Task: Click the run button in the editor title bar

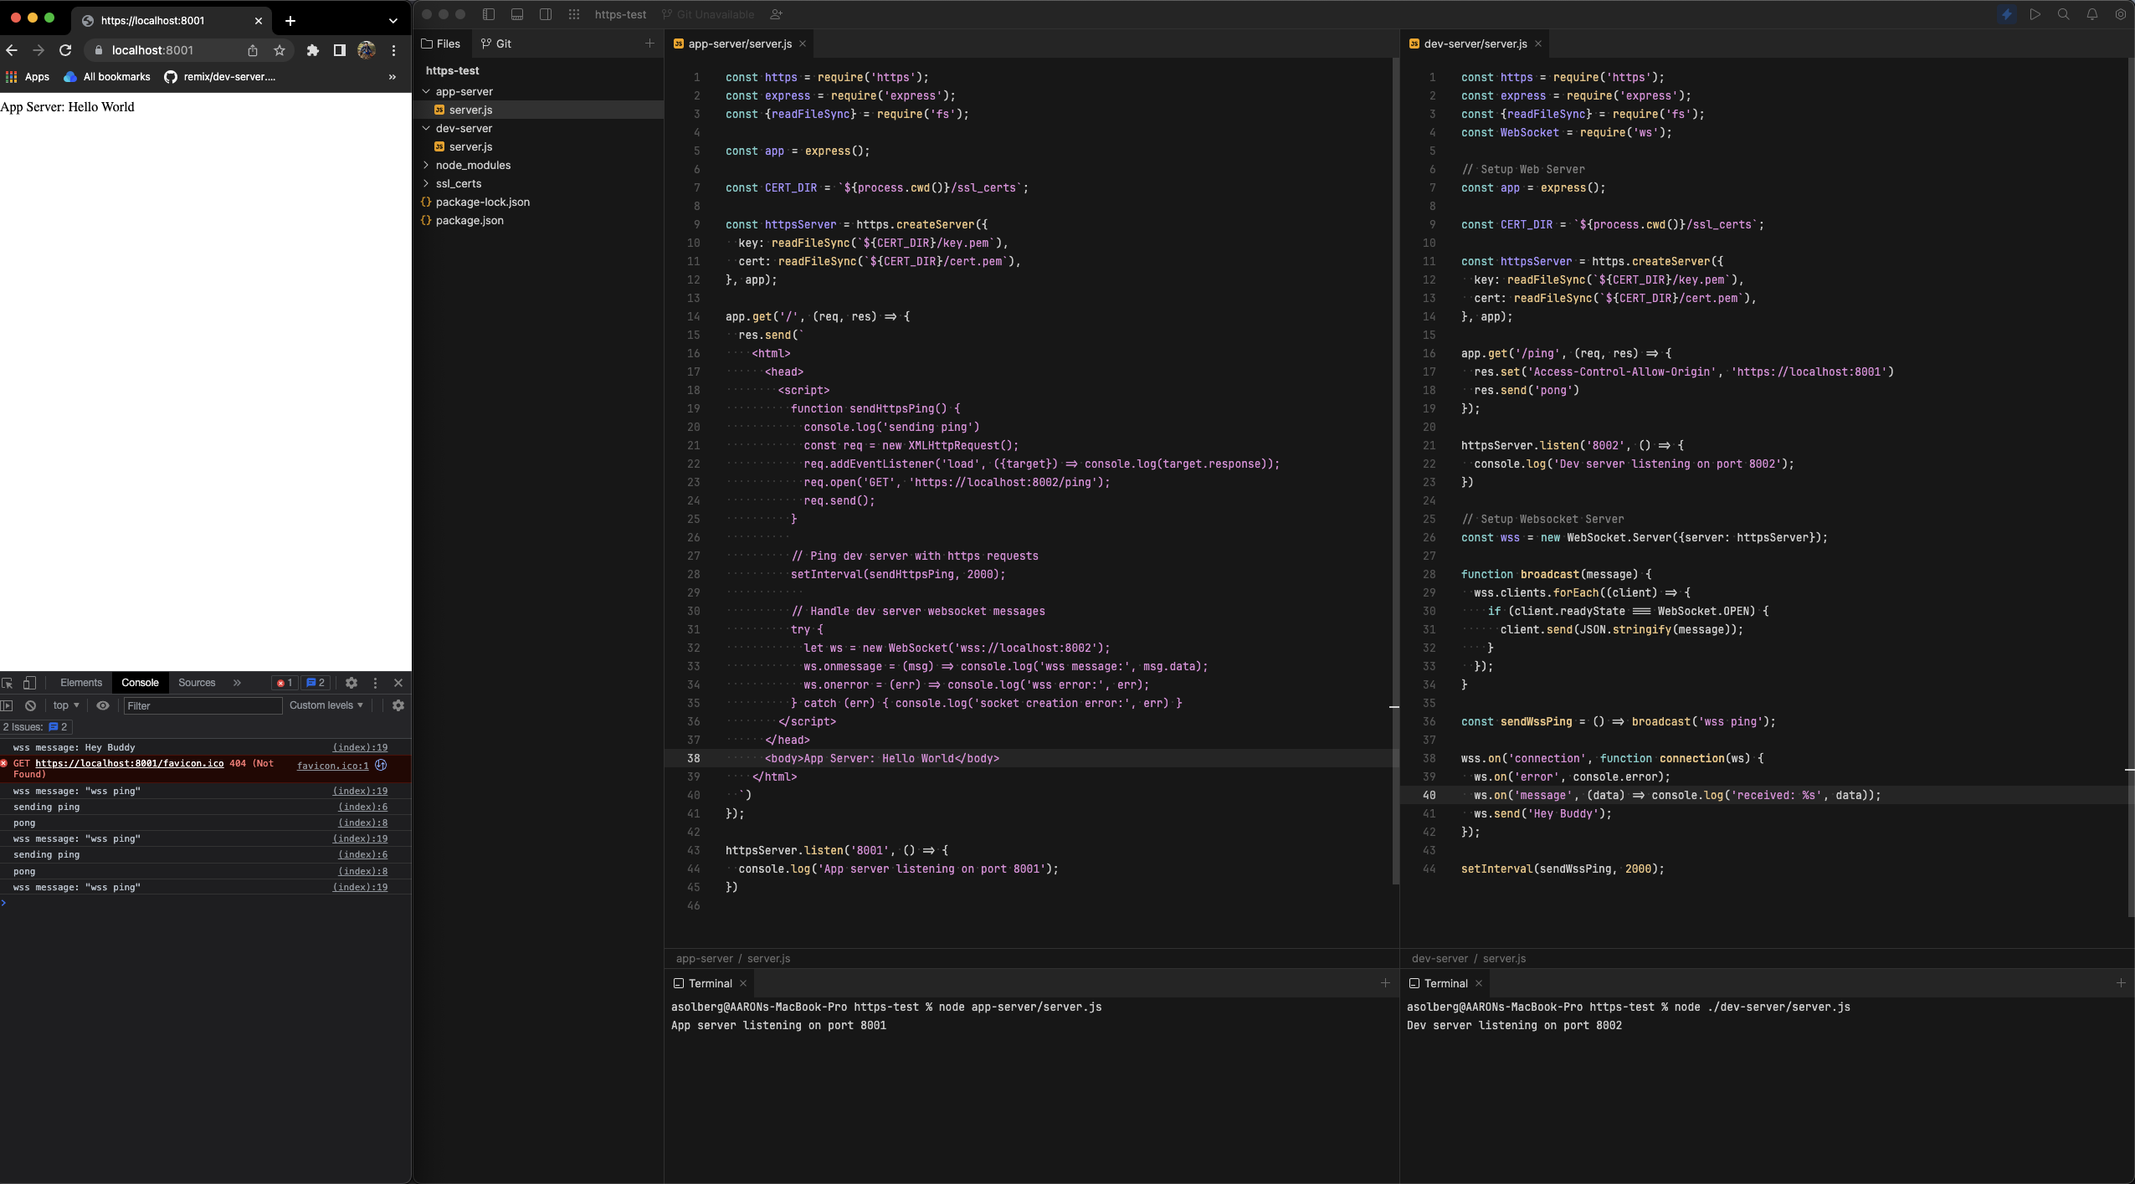Action: 2035,14
